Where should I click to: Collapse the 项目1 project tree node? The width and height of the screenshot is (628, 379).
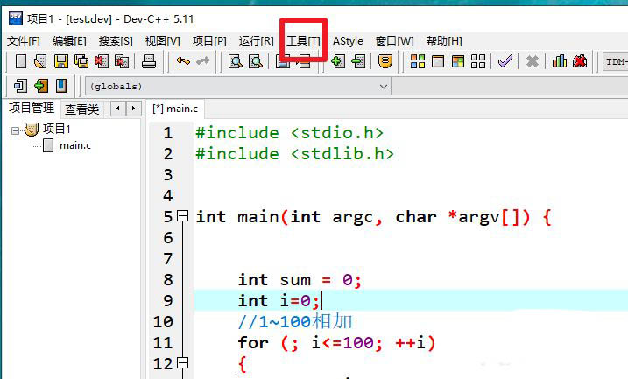tap(16, 130)
